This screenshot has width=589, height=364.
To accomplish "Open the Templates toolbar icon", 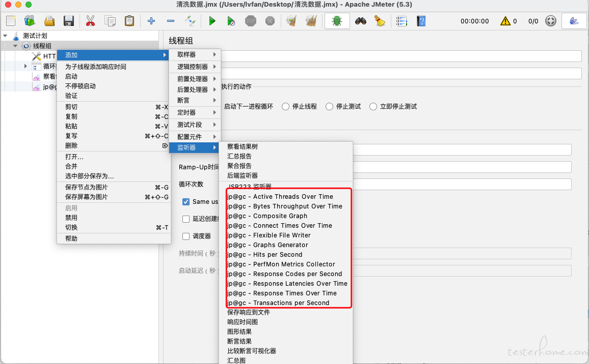I will (30, 21).
